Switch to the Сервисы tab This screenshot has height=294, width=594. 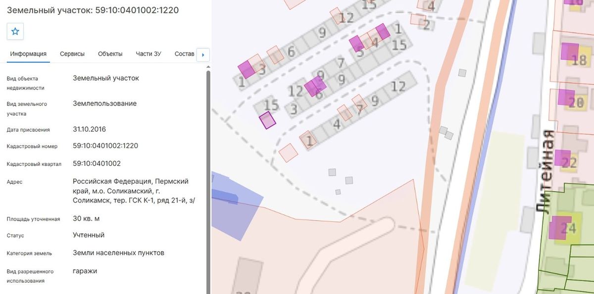72,54
